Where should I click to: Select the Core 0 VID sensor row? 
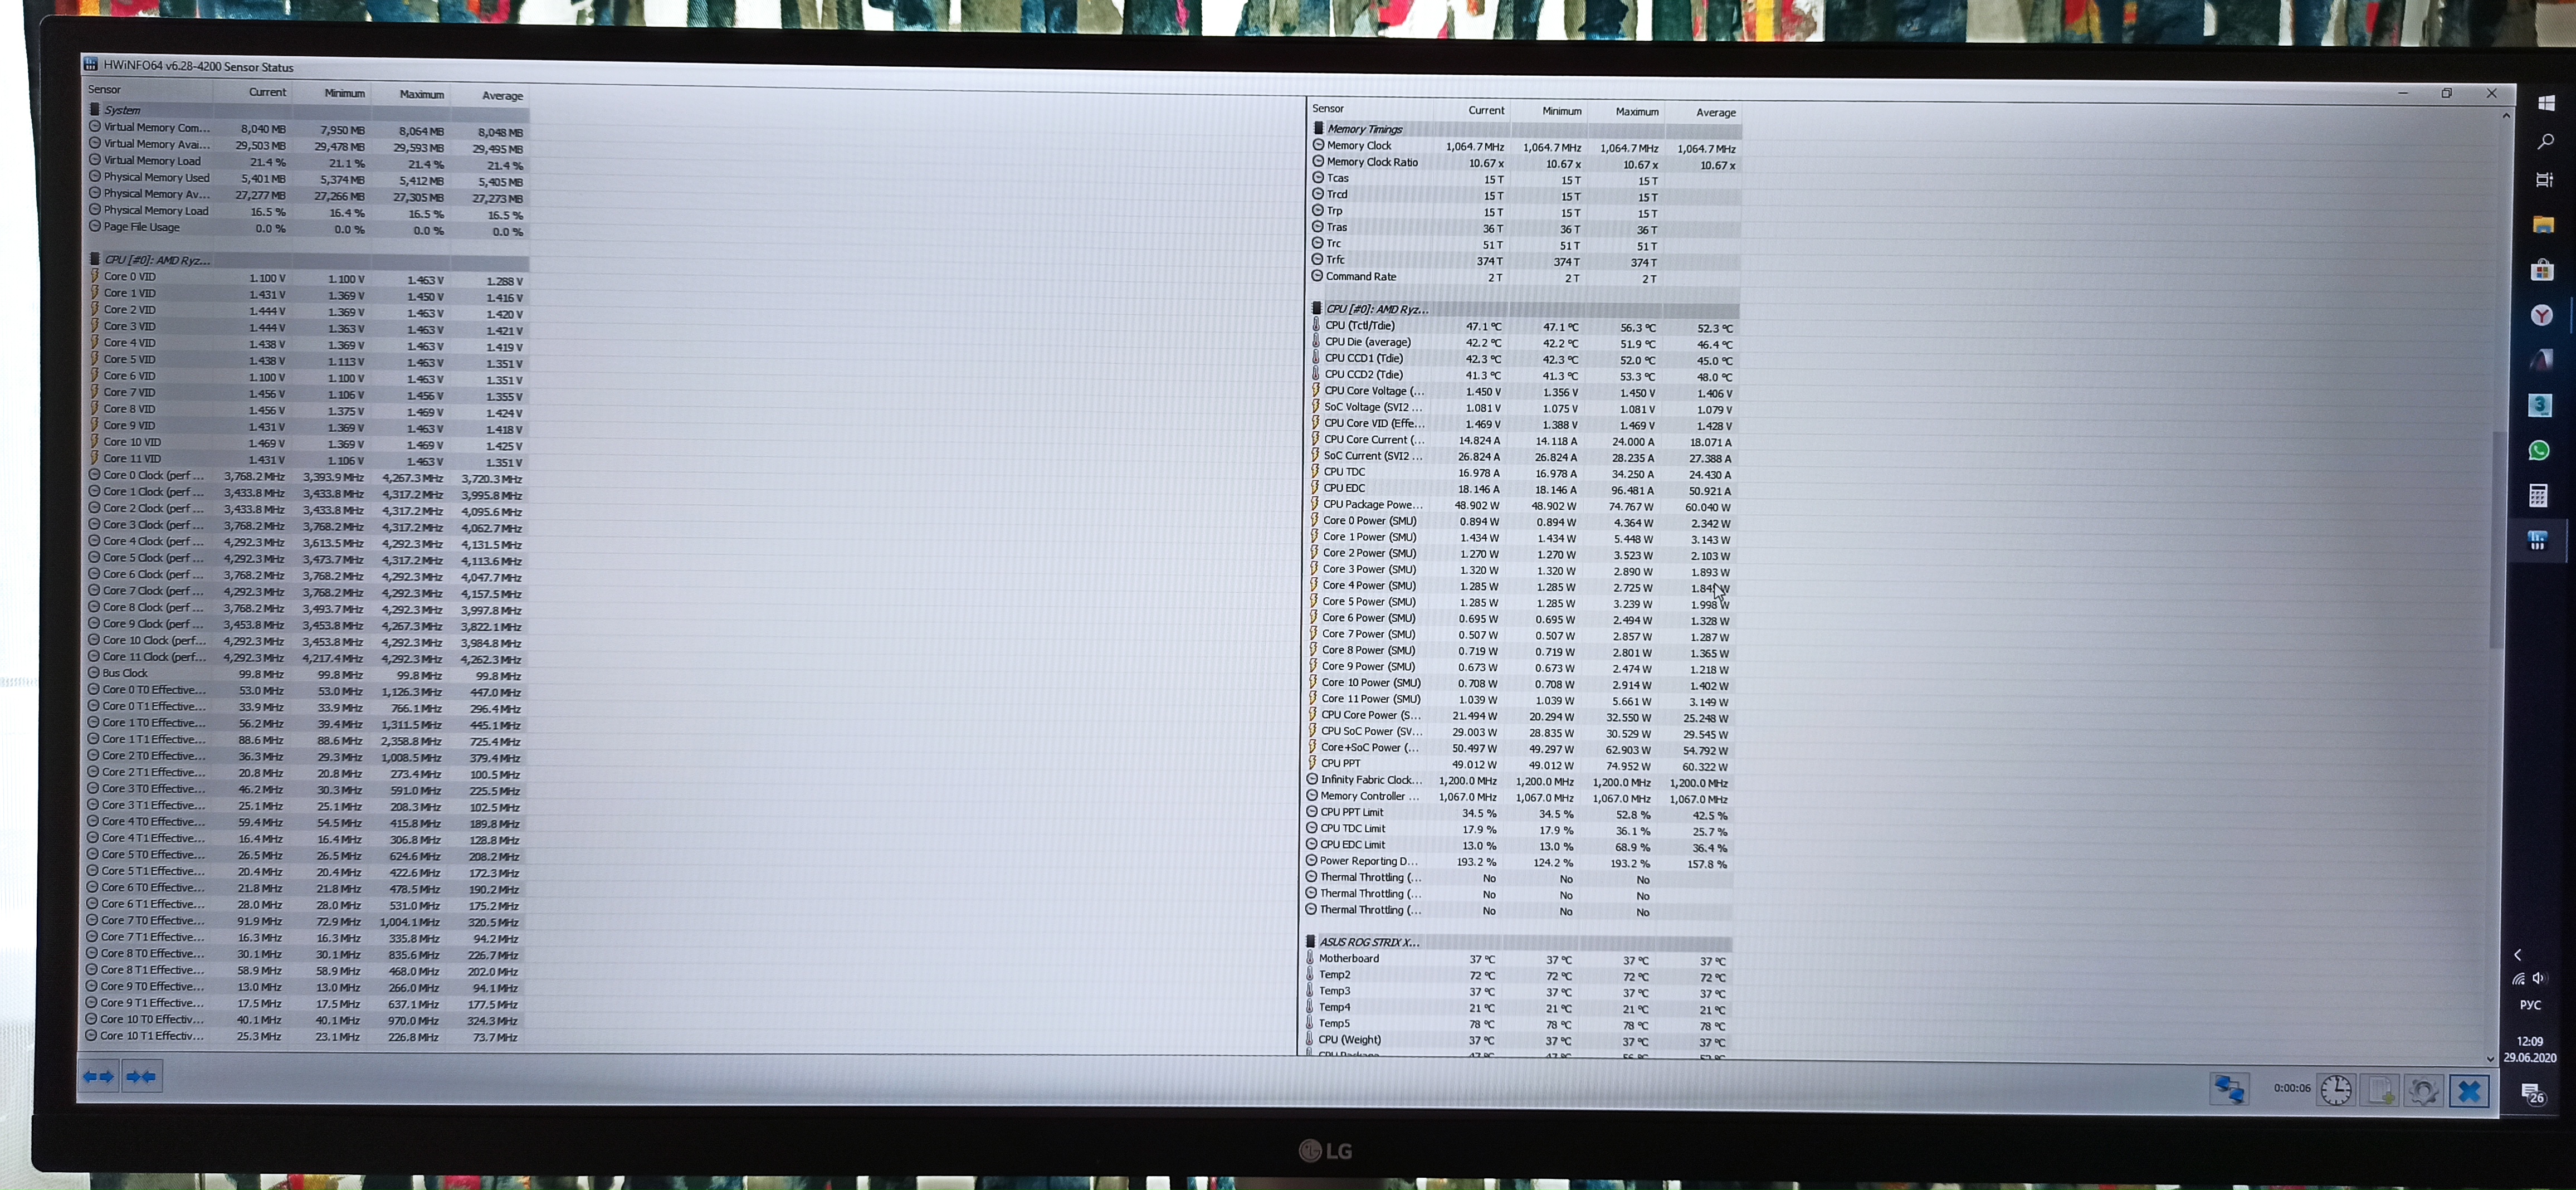tap(130, 277)
